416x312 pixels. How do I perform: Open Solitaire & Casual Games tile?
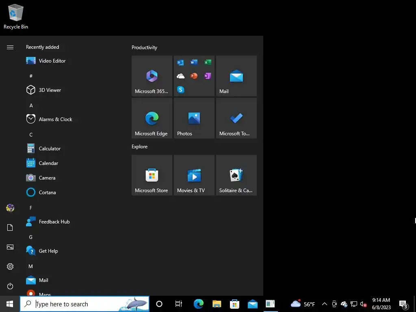coord(236,175)
